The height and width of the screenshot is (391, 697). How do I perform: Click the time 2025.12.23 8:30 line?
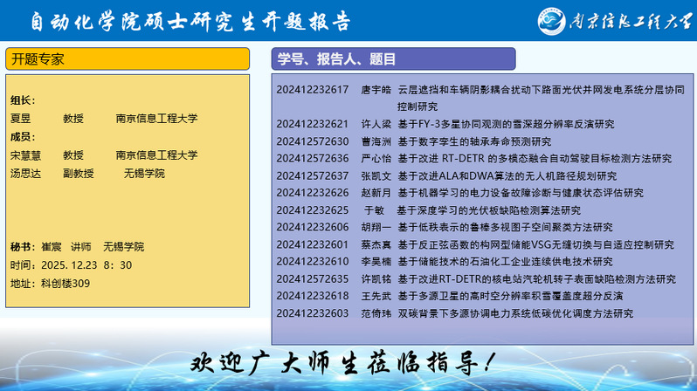[71, 265]
